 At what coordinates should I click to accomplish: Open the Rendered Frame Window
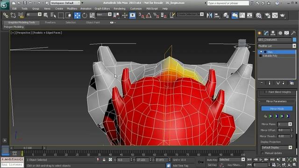point(275,15)
